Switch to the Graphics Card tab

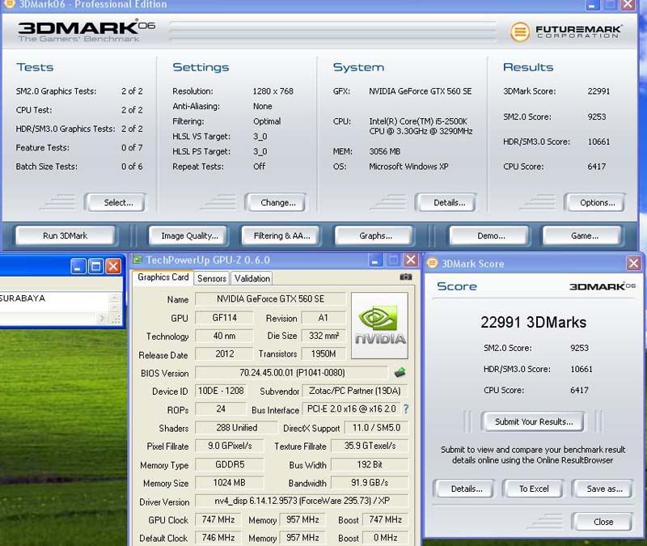(x=163, y=277)
